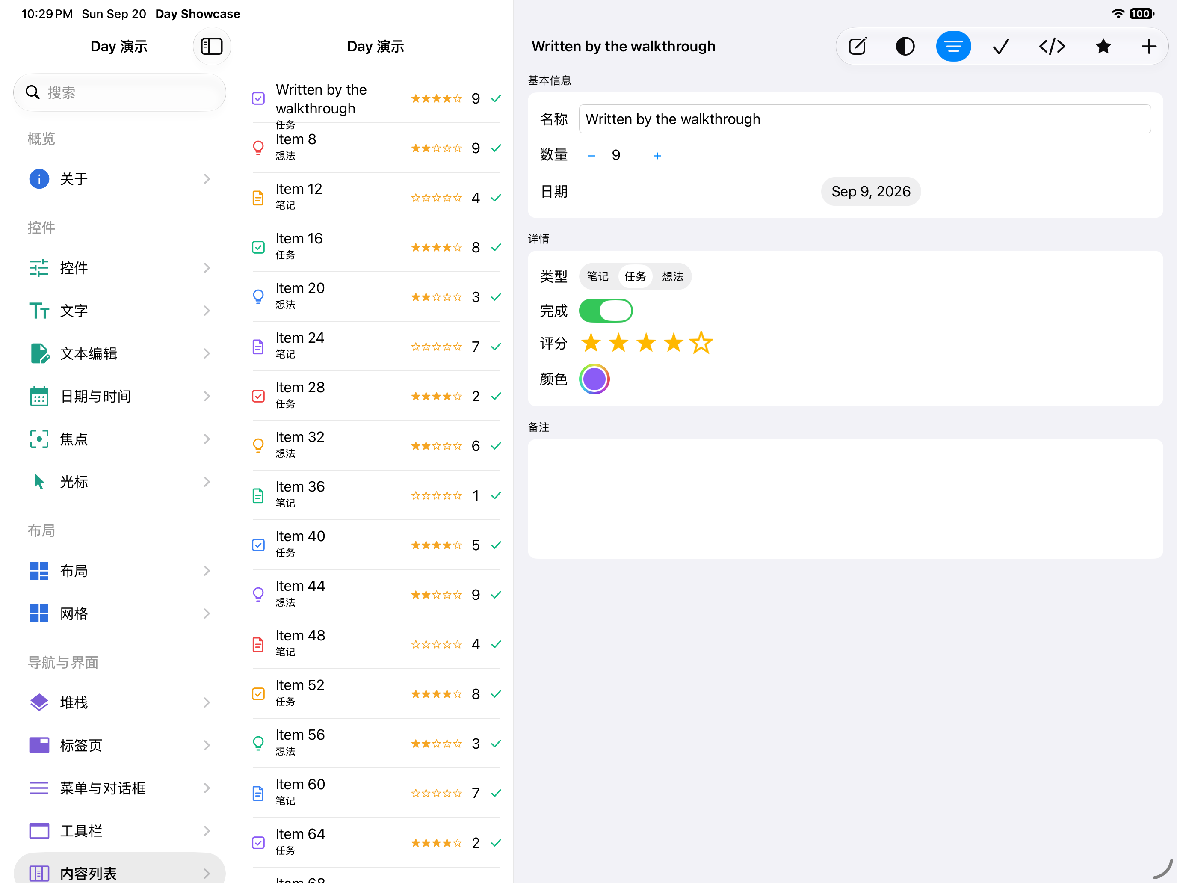
Task: Toggle the 完成 switch off
Action: point(606,310)
